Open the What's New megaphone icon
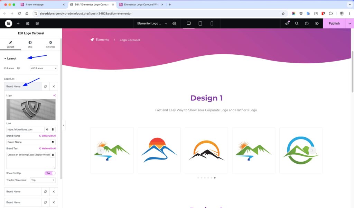This screenshot has height=208, width=354. point(287,23)
